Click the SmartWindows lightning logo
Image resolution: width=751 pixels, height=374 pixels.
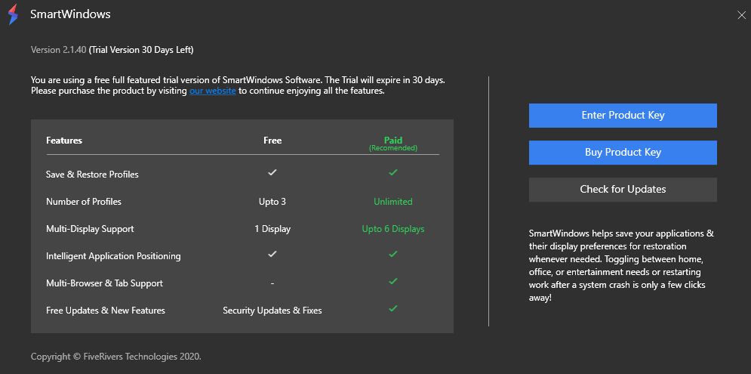[13, 14]
